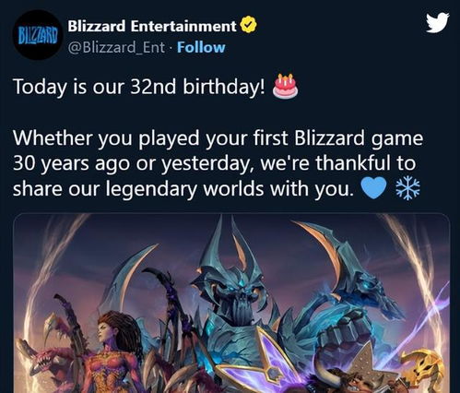The height and width of the screenshot is (393, 460).
Task: Open the @Blizzard_Ent handle link
Action: 116,48
